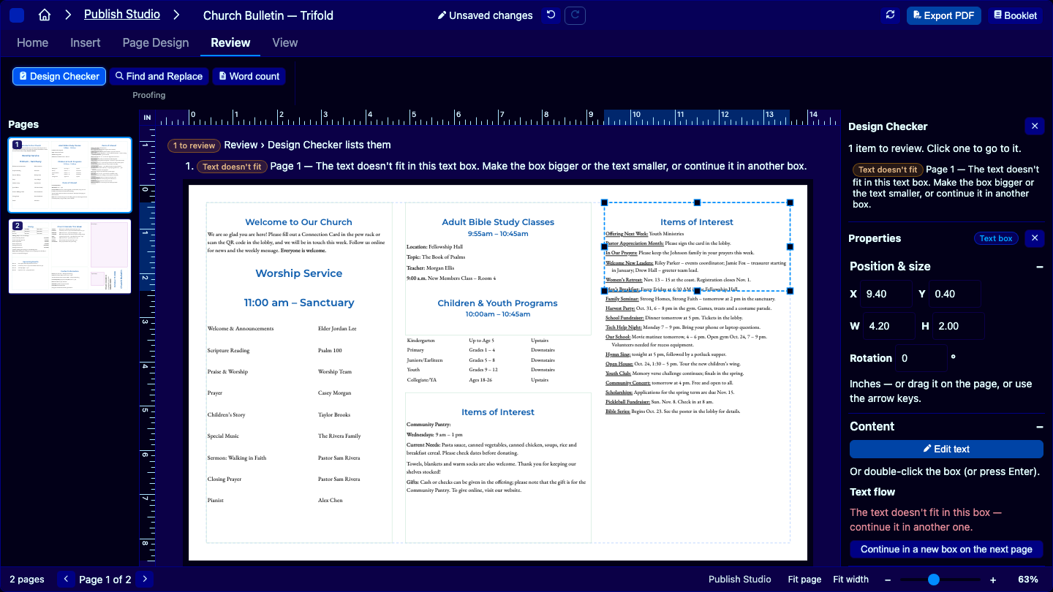Click the Redo arrow icon
Screen dimensions: 1053x592
pos(575,15)
